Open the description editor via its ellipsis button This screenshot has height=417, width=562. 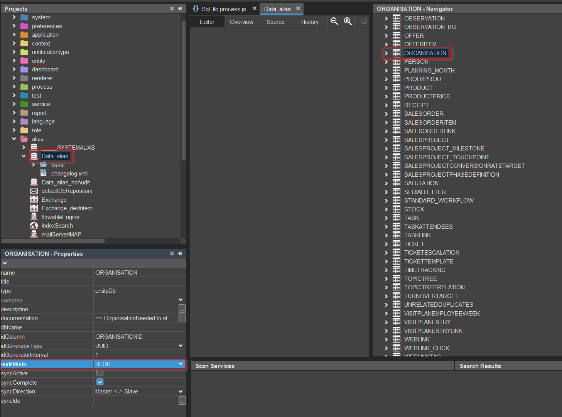[x=182, y=309]
